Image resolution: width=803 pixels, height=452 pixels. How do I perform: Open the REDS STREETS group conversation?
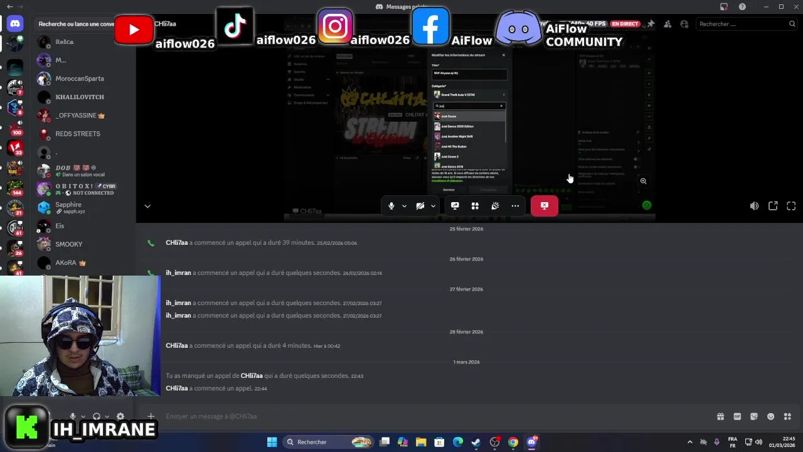[x=83, y=134]
